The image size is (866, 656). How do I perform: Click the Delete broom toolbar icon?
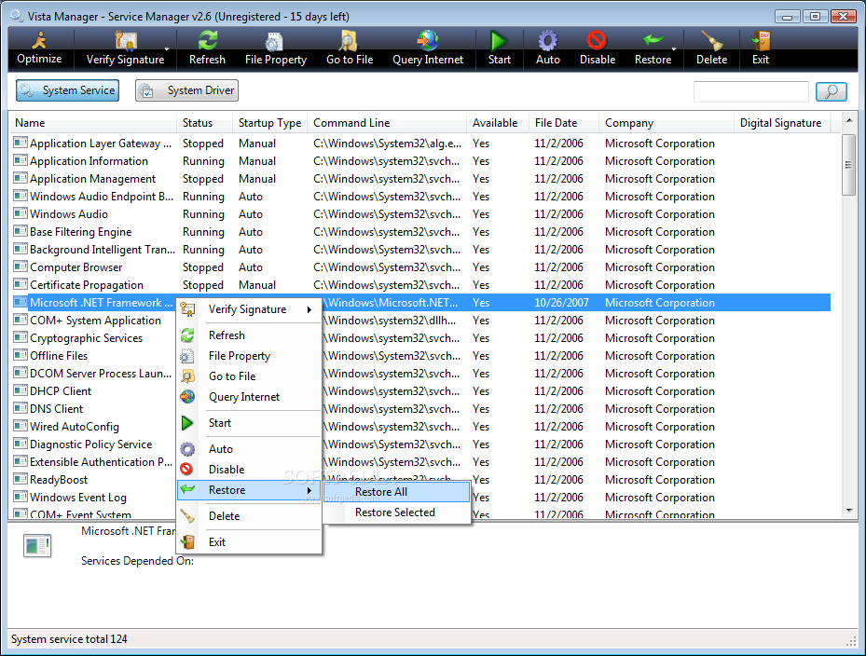(x=711, y=48)
